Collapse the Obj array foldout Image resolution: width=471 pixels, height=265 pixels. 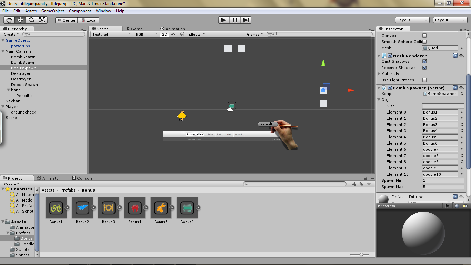(x=379, y=100)
